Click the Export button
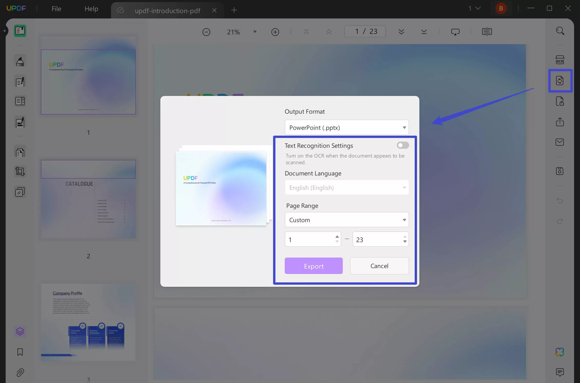The height and width of the screenshot is (383, 580). (x=314, y=266)
